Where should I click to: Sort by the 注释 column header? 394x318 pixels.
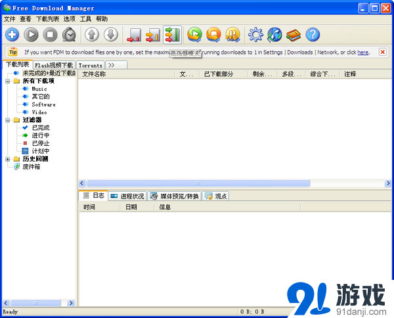pyautogui.click(x=366, y=74)
